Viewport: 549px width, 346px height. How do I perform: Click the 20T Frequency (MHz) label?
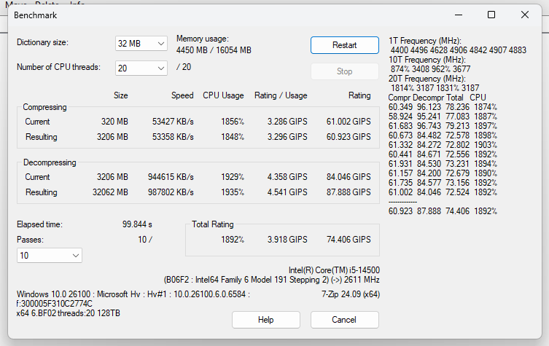(x=427, y=79)
